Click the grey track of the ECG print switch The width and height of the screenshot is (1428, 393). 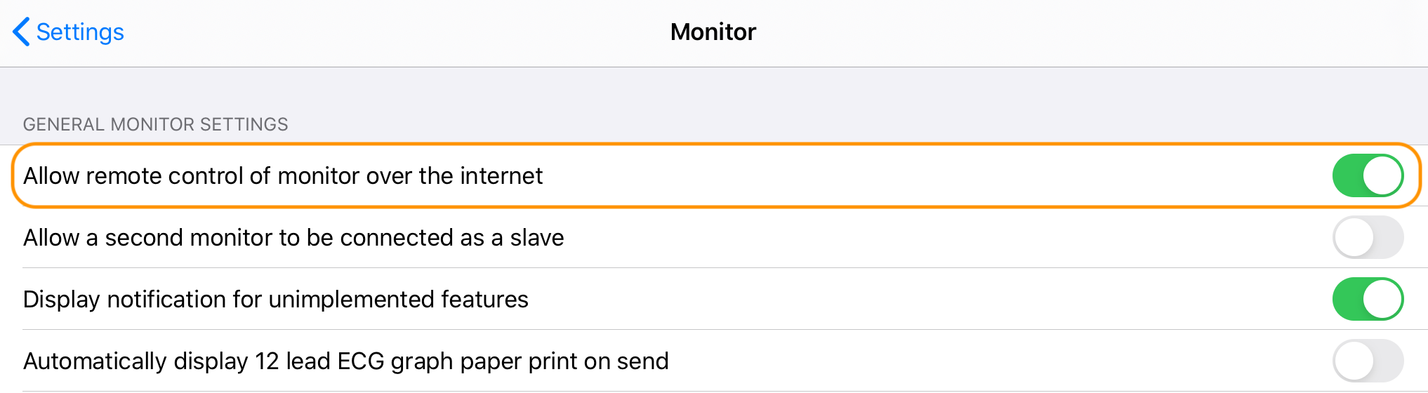tap(1388, 361)
